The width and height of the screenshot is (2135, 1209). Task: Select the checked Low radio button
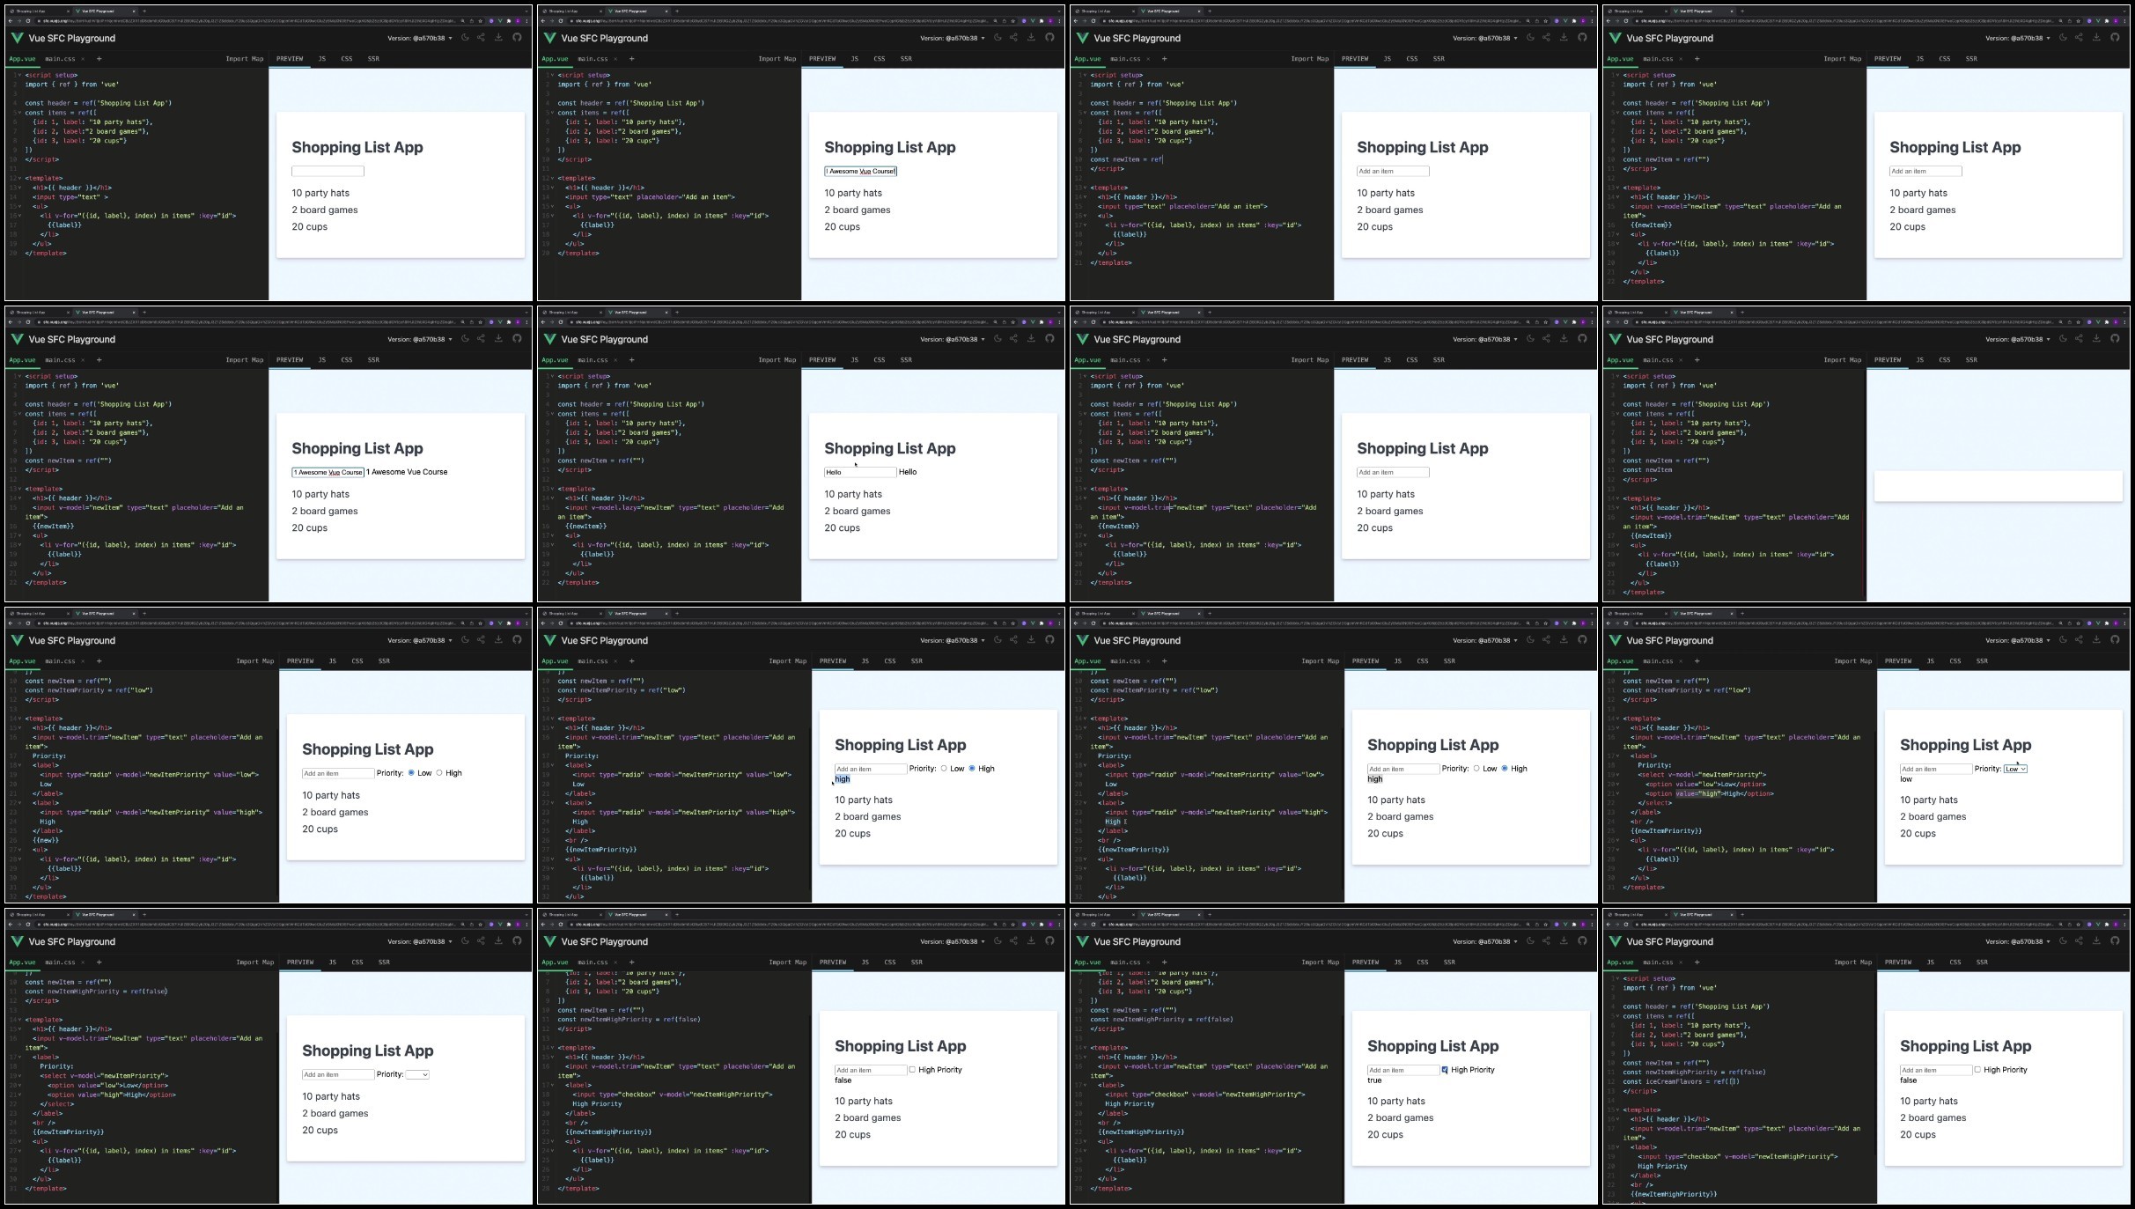coord(411,773)
